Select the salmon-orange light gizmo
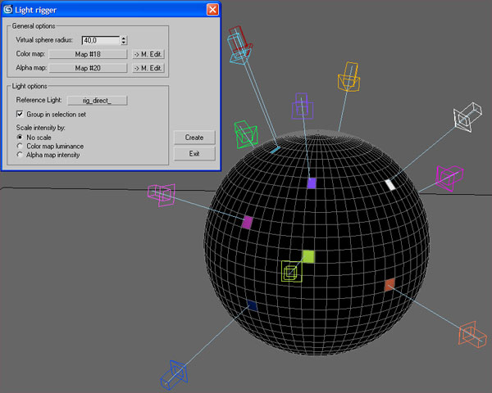The height and width of the screenshot is (393, 492). [472, 335]
